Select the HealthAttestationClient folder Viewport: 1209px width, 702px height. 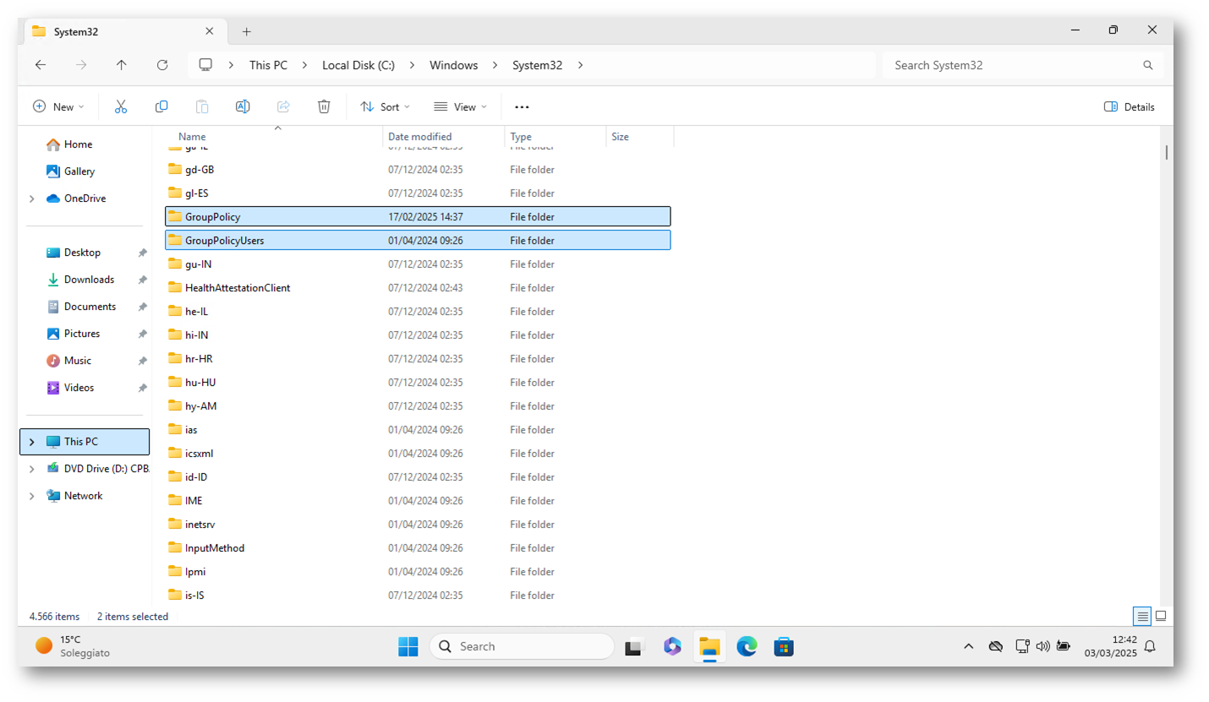point(238,288)
